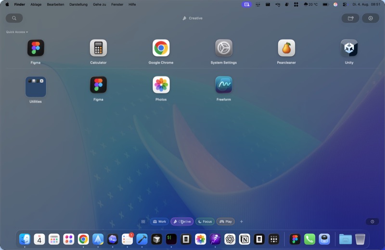This screenshot has width=385, height=250.
Task: Open the Darstellung menu
Action: pyautogui.click(x=78, y=4)
